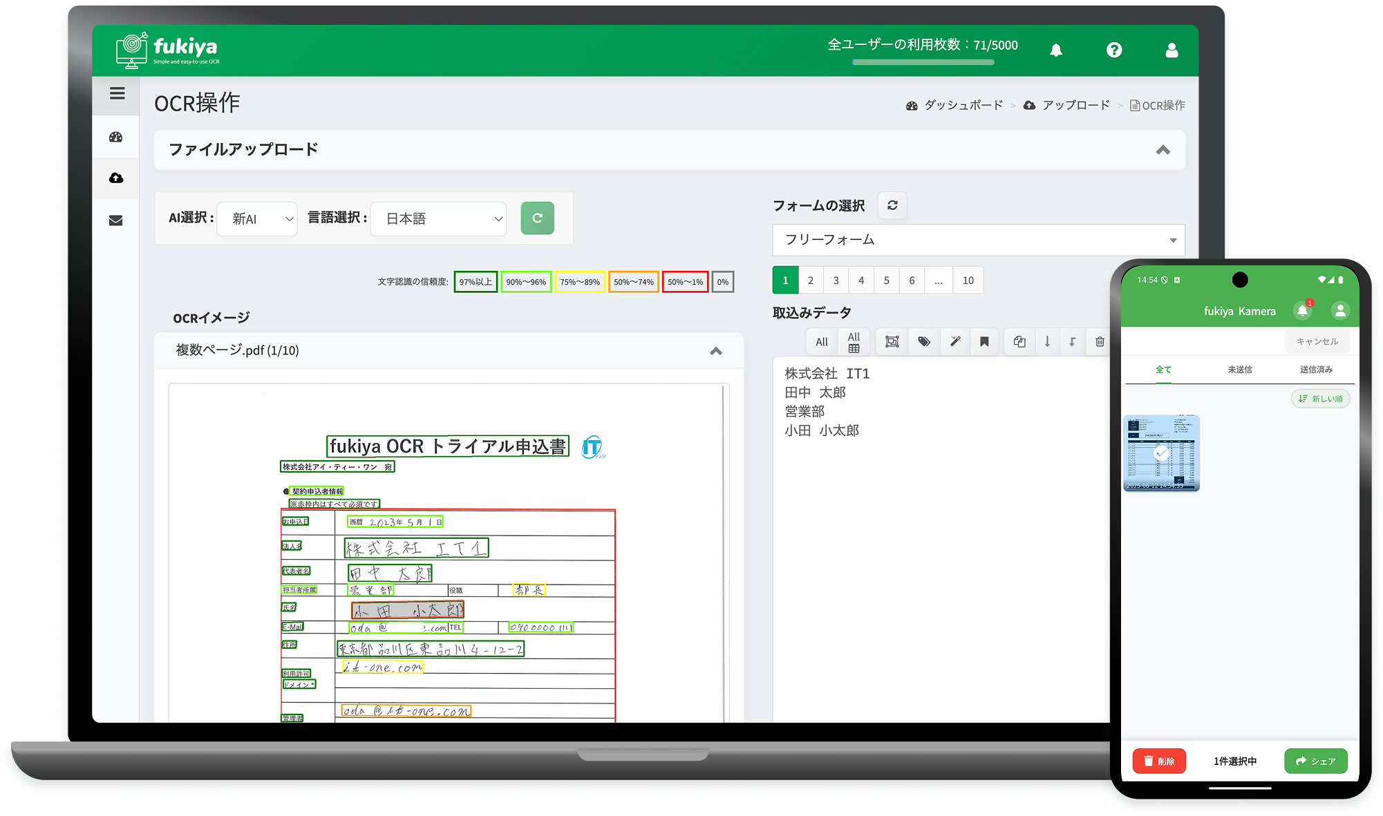Open user account icon in header
Screen dimensions: 1383x816
point(1172,50)
